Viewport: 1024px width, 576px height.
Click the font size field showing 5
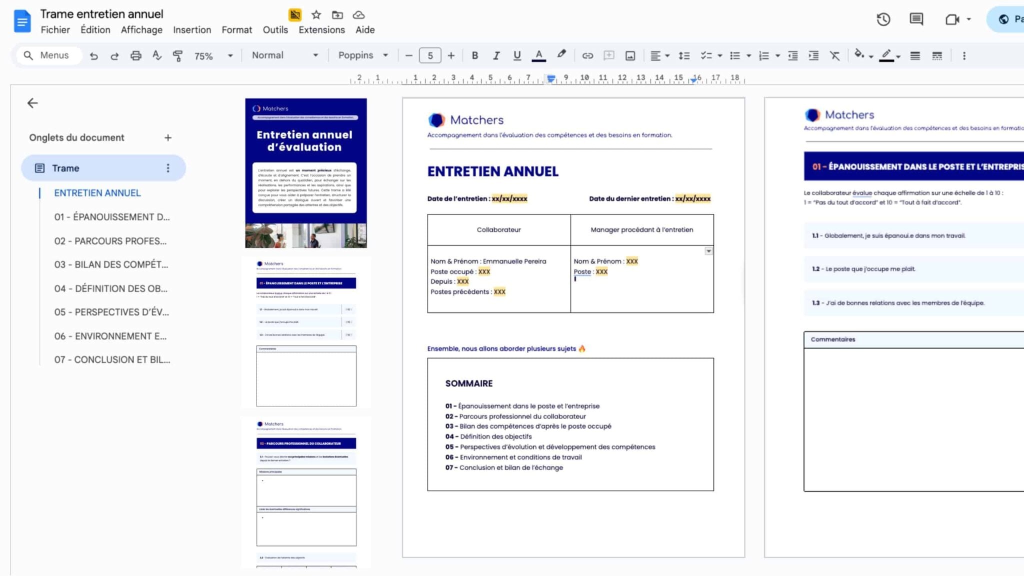(430, 55)
